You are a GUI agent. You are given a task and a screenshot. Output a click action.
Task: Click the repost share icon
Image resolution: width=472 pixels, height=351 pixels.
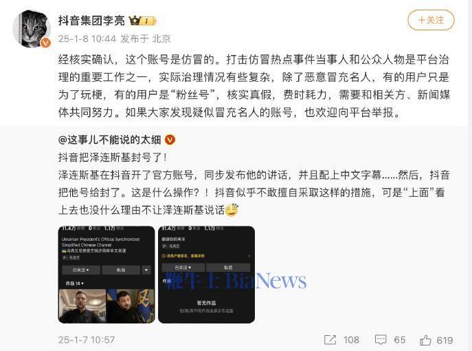click(330, 340)
